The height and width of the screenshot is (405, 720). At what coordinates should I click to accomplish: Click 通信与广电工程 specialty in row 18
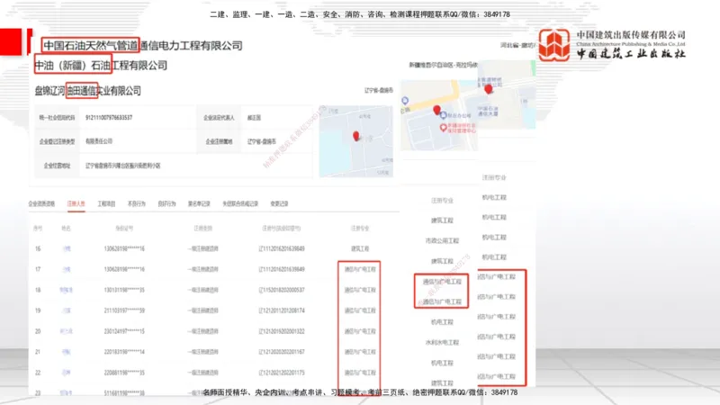click(x=360, y=290)
